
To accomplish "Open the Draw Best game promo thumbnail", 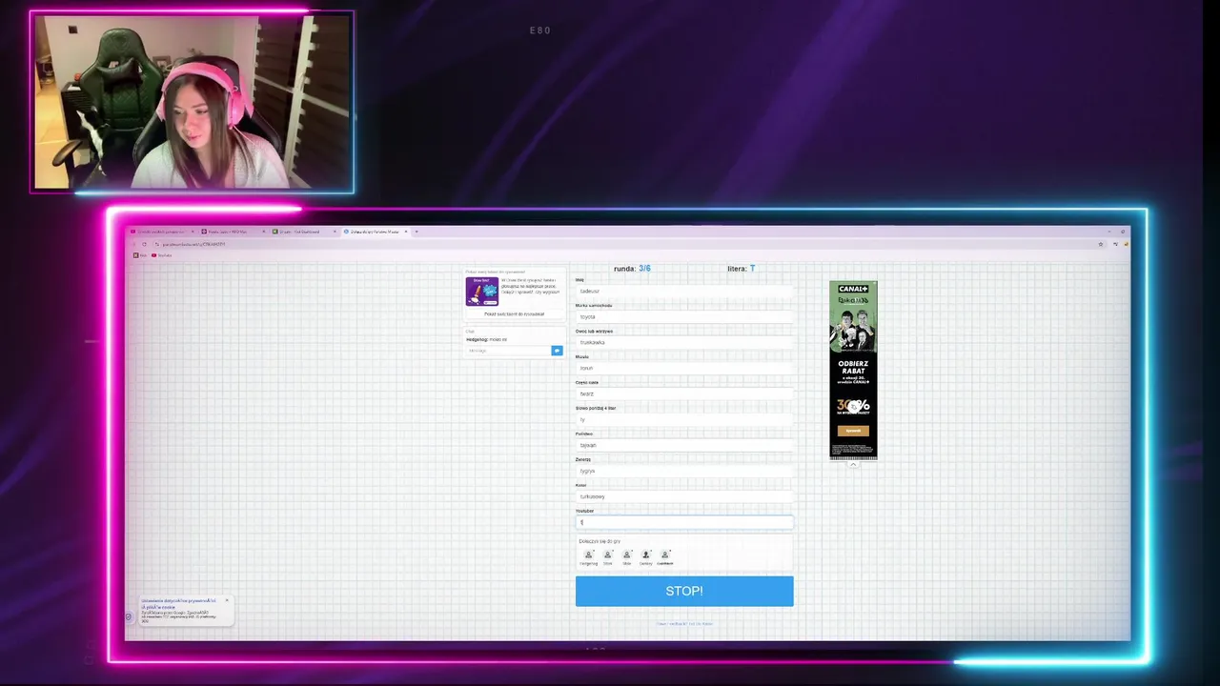I will [x=481, y=291].
